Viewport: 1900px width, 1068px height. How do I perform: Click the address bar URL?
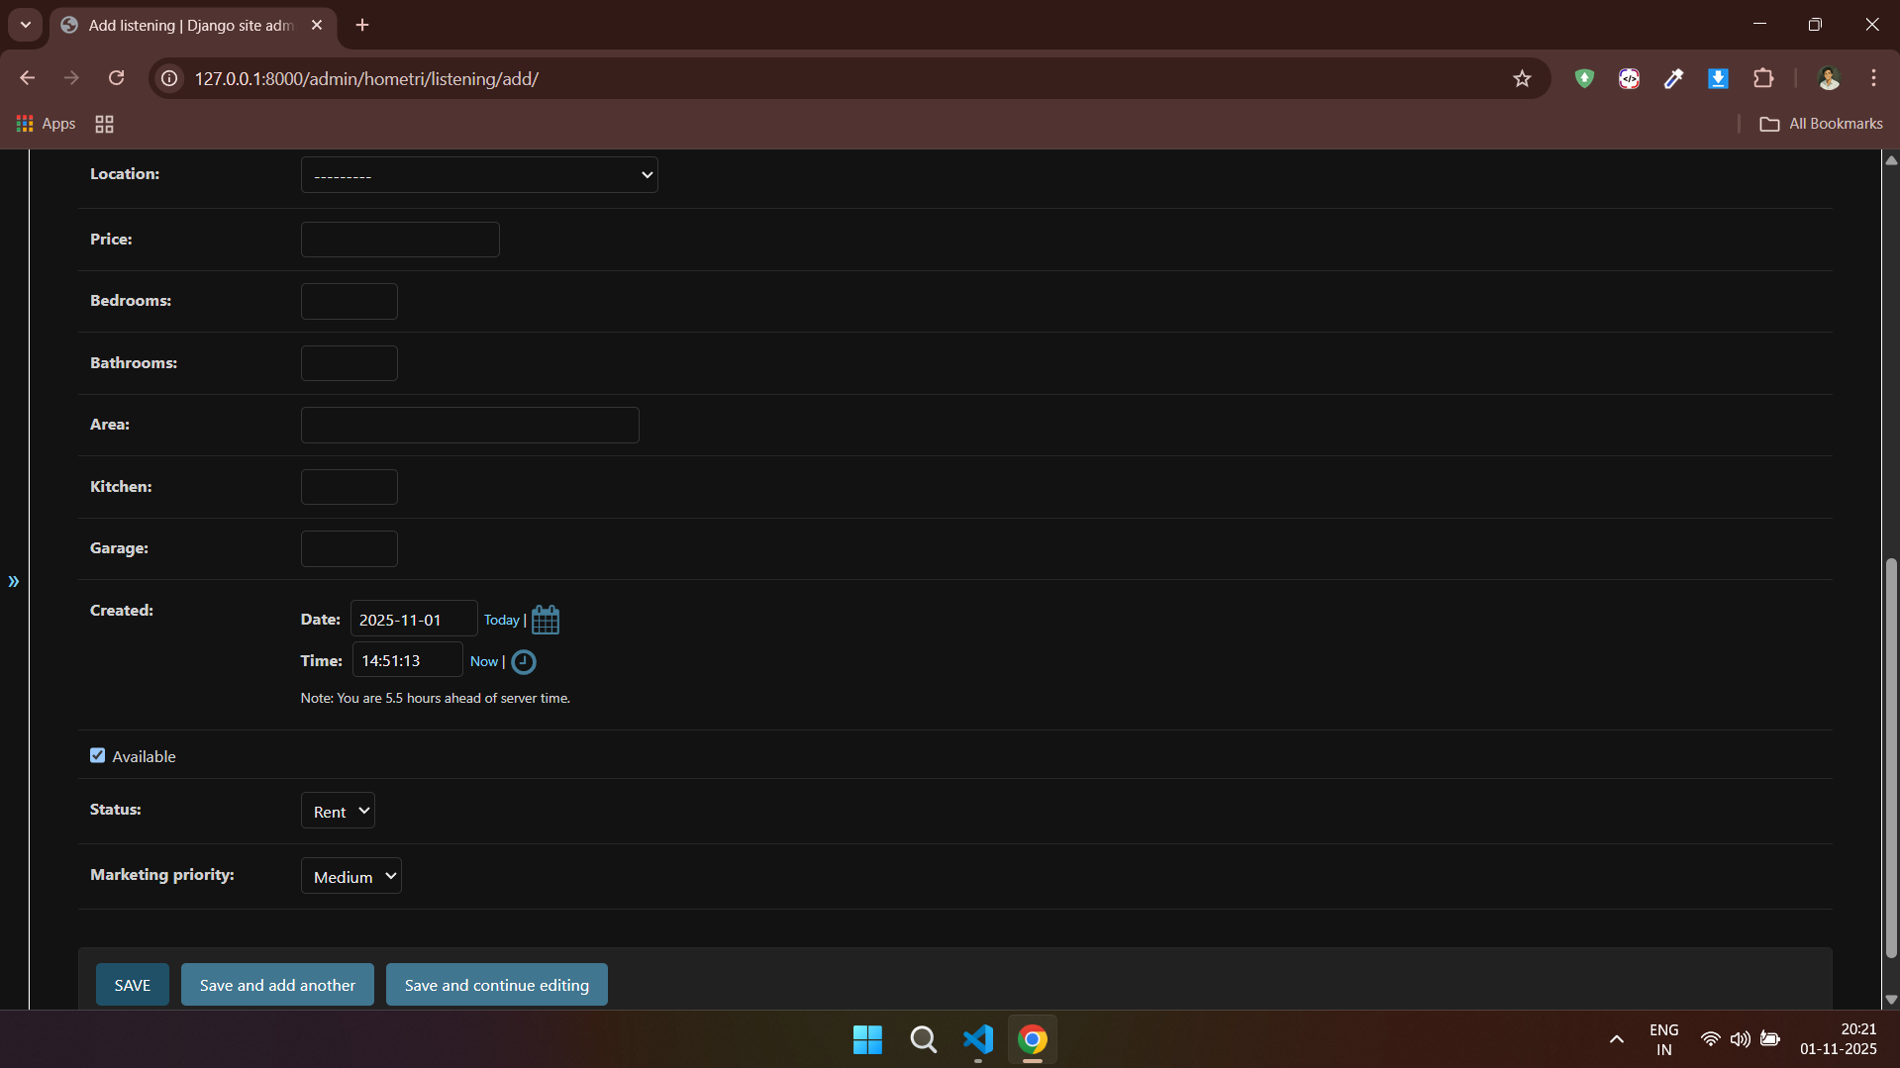pyautogui.click(x=366, y=79)
